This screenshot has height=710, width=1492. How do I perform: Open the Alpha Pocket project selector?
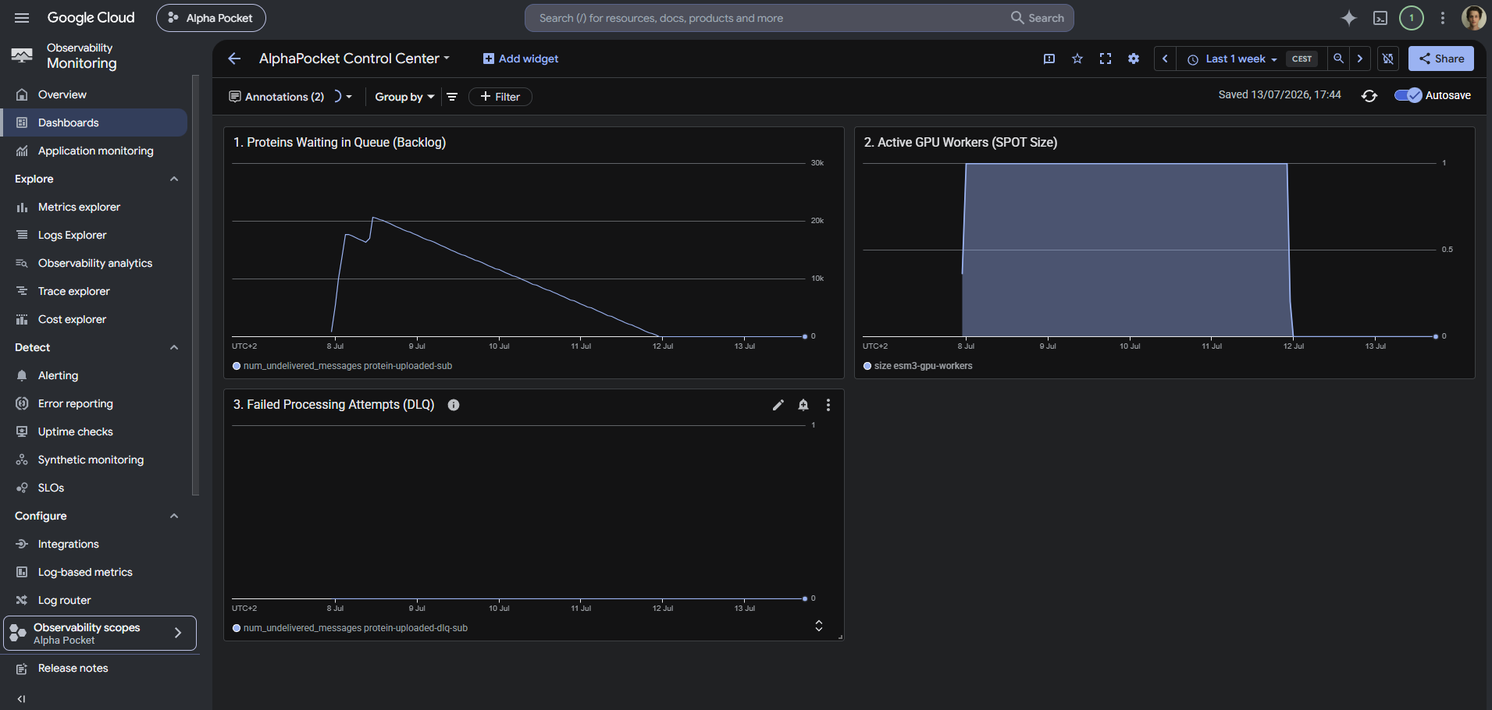click(211, 18)
